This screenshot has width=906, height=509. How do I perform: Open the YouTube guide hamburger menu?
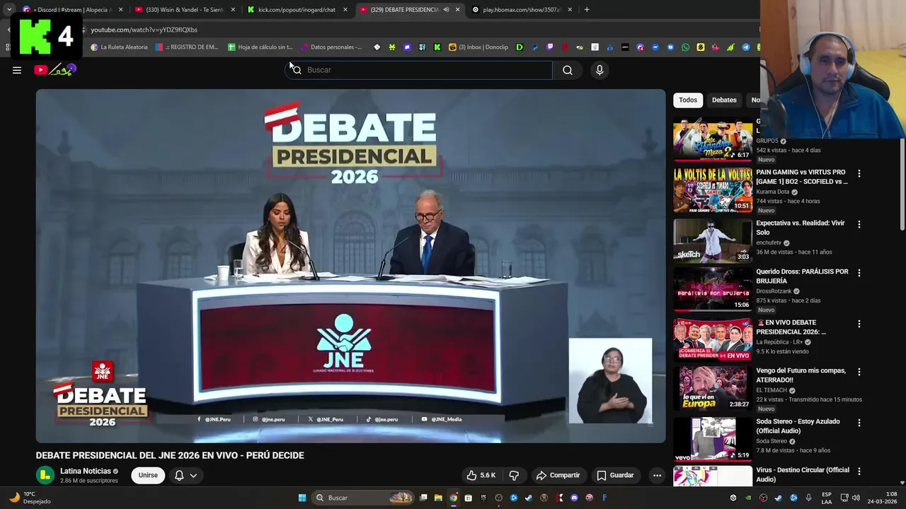click(17, 70)
